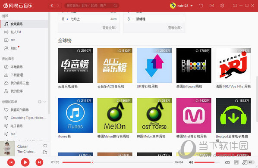Go back with the left arrow button
The image size is (258, 168).
coord(52,6)
